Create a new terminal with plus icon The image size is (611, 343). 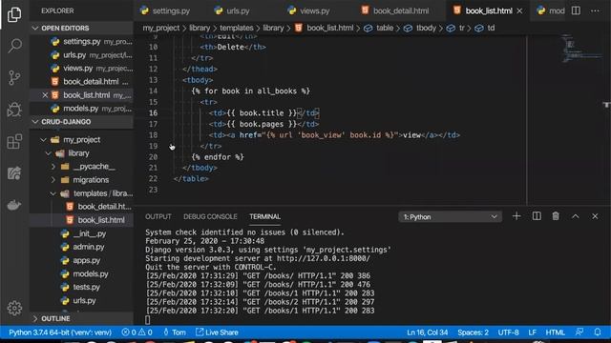click(516, 216)
